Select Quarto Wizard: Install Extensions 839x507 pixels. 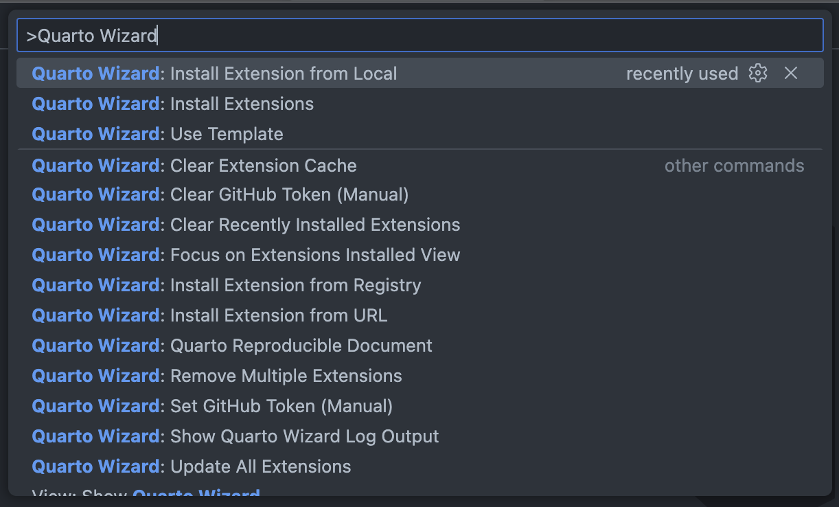(x=173, y=104)
